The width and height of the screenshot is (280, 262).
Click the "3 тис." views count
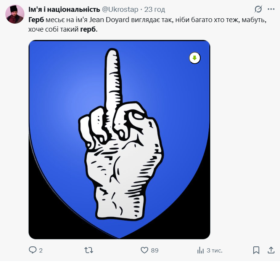tap(214, 250)
